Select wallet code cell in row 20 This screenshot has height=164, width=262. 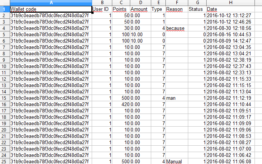coord(51,130)
